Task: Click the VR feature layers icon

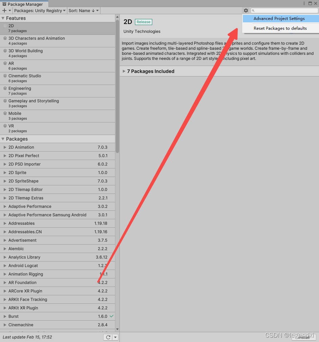Action: pyautogui.click(x=5, y=126)
